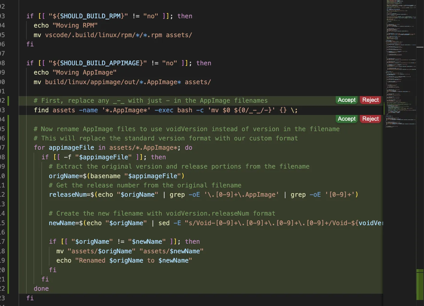Click the releaseNum variable assignment
This screenshot has width=424, height=306.
pos(68,195)
